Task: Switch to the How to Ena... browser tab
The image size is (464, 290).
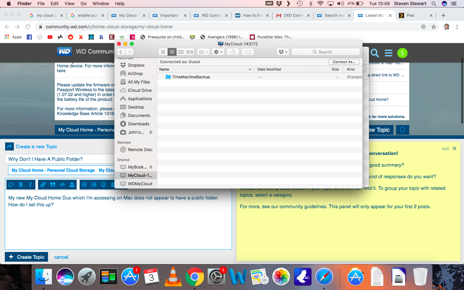Action: pyautogui.click(x=252, y=15)
